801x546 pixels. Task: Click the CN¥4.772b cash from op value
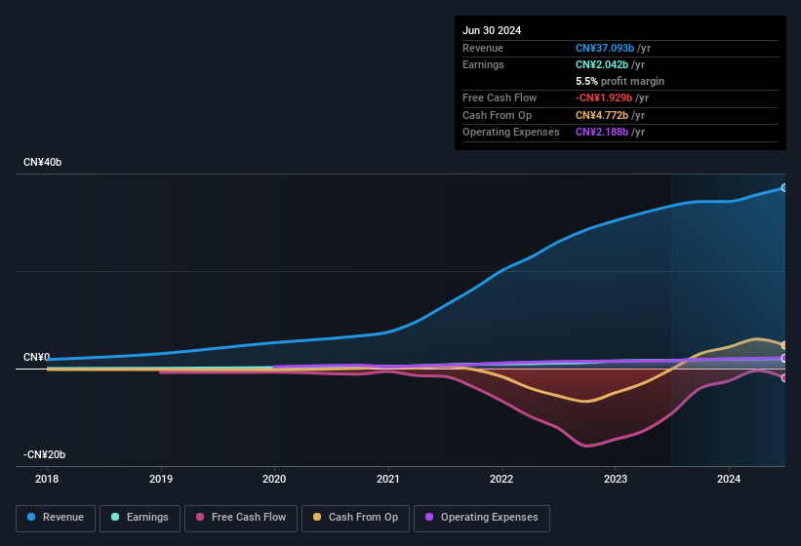pyautogui.click(x=602, y=115)
